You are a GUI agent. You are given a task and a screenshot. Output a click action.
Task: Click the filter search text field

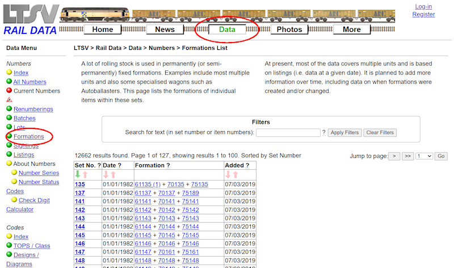click(288, 133)
